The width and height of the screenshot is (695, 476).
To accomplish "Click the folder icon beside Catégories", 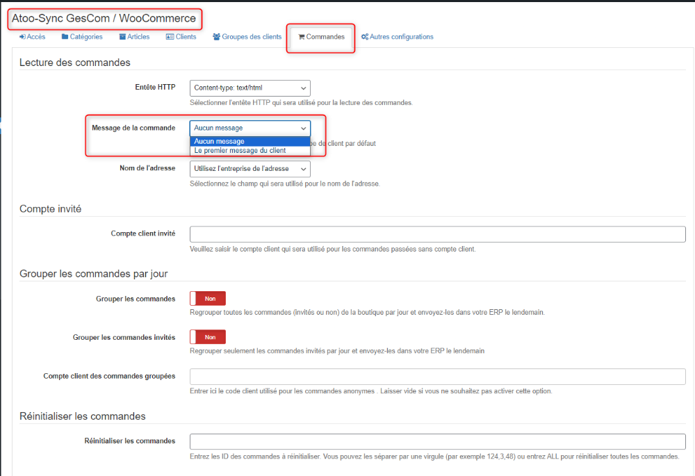I will coord(65,37).
